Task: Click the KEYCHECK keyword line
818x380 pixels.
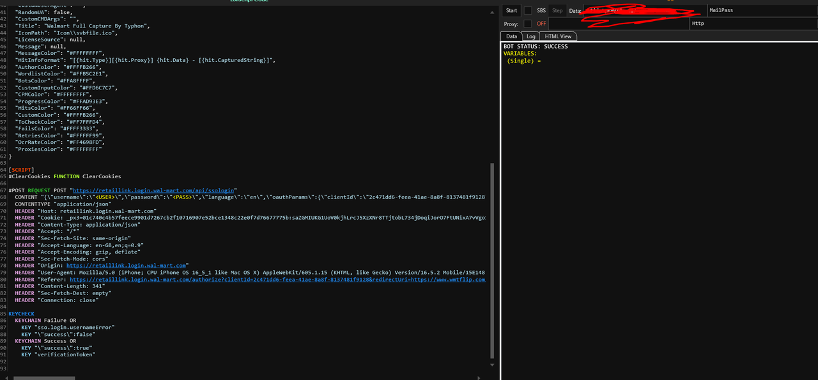Action: pyautogui.click(x=22, y=313)
